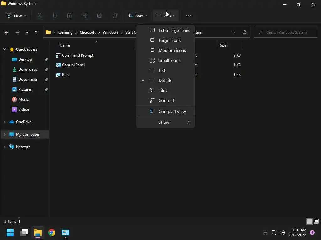Open Task View on taskbar

tap(24, 232)
